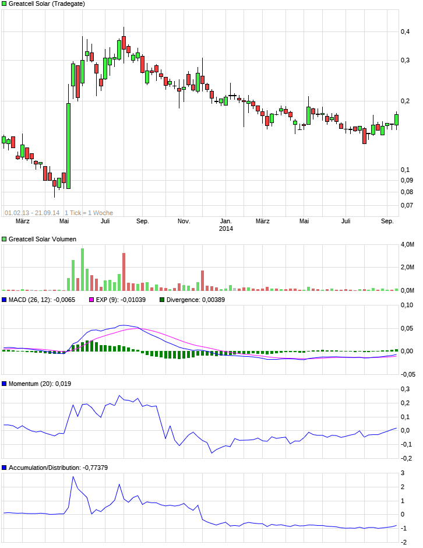Click the '0,05' MACD axis value
The height and width of the screenshot is (548, 423).
click(x=407, y=329)
